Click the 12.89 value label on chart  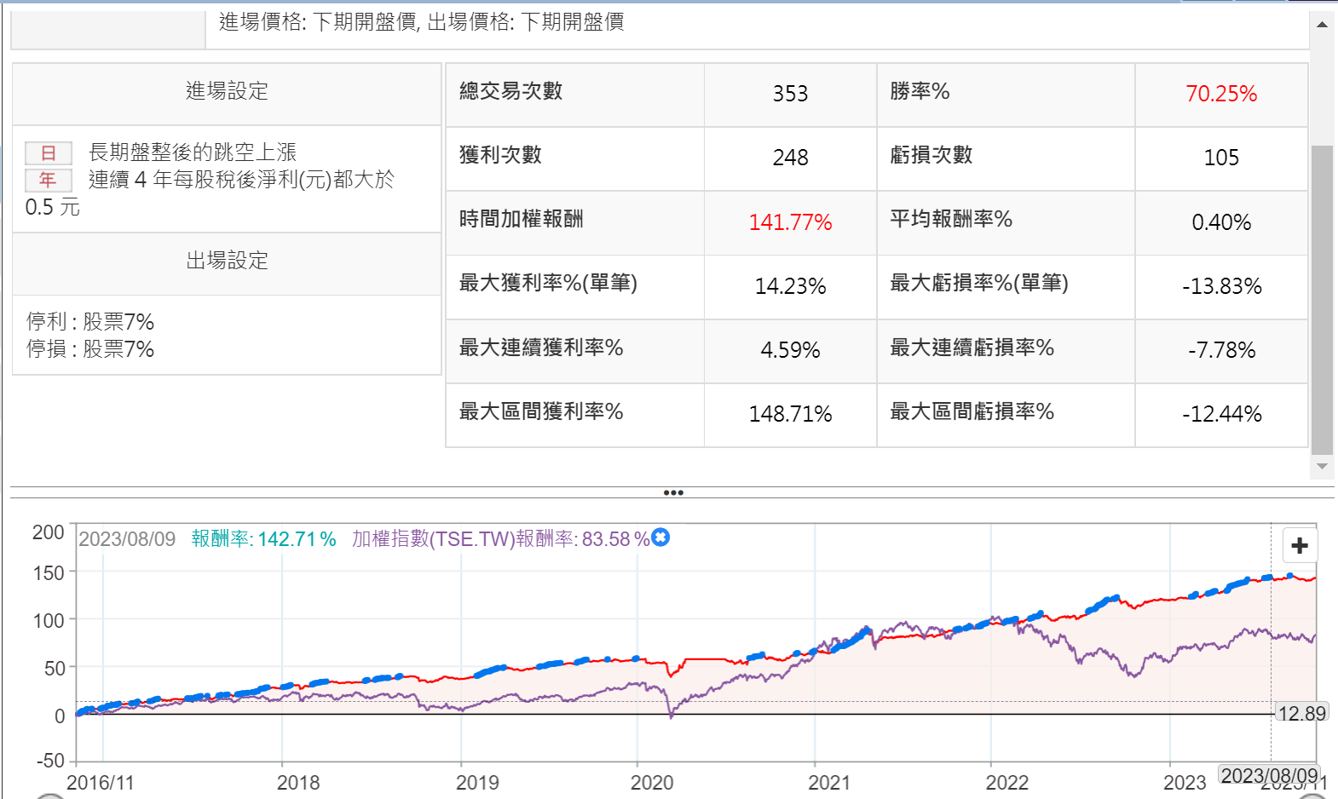pos(1301,713)
